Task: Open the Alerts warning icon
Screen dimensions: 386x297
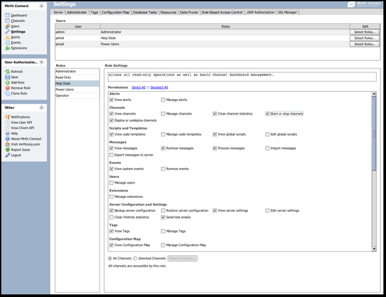Action: coord(7,37)
